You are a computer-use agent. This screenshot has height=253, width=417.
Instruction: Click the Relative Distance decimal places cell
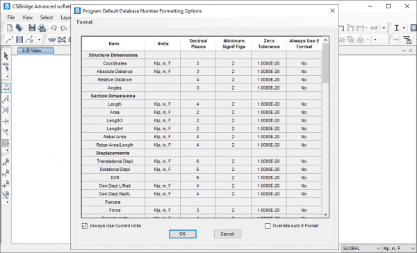click(x=198, y=79)
